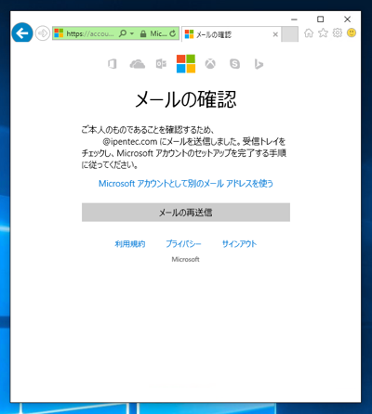Close the browser window
Screen dimensions: 372x414
pyautogui.click(x=347, y=19)
